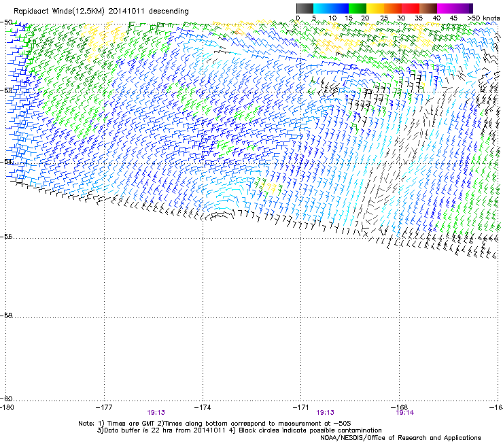The width and height of the screenshot is (503, 442).
Task: Click the '35' legend scale number
Action: coord(419,18)
